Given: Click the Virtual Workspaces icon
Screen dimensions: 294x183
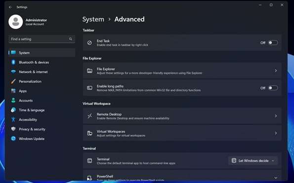Looking at the screenshot, I should click(x=90, y=133).
